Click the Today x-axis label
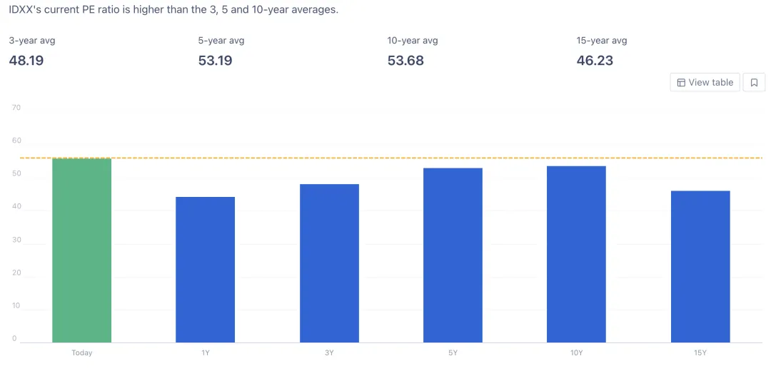Viewport: 771px width, 371px height. point(82,352)
